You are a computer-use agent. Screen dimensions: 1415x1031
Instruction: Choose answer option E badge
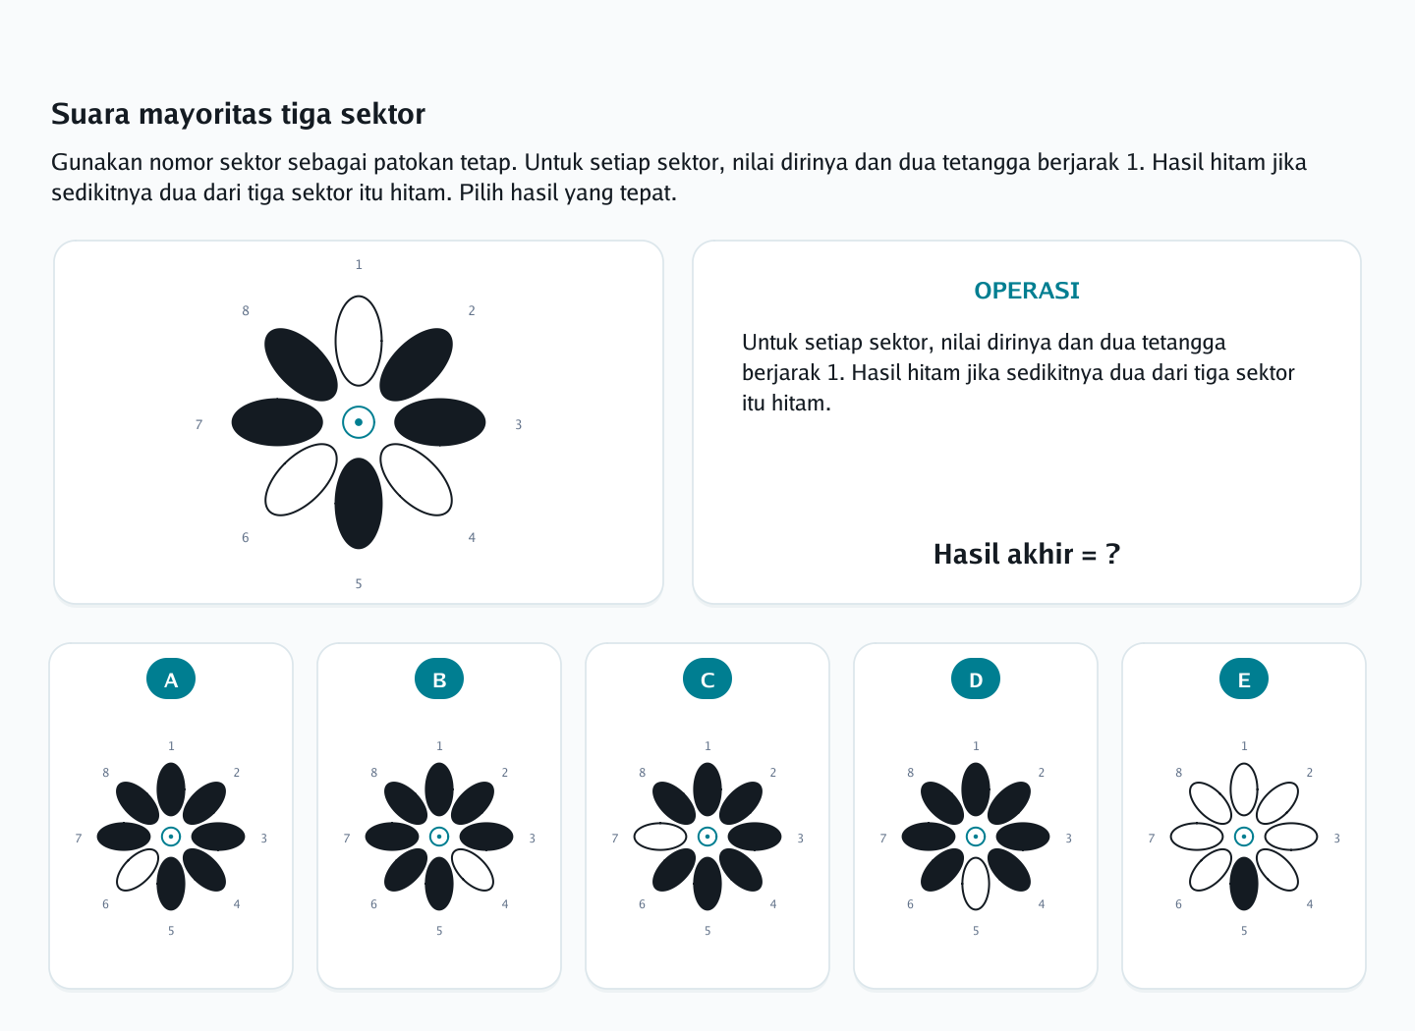pos(1244,678)
